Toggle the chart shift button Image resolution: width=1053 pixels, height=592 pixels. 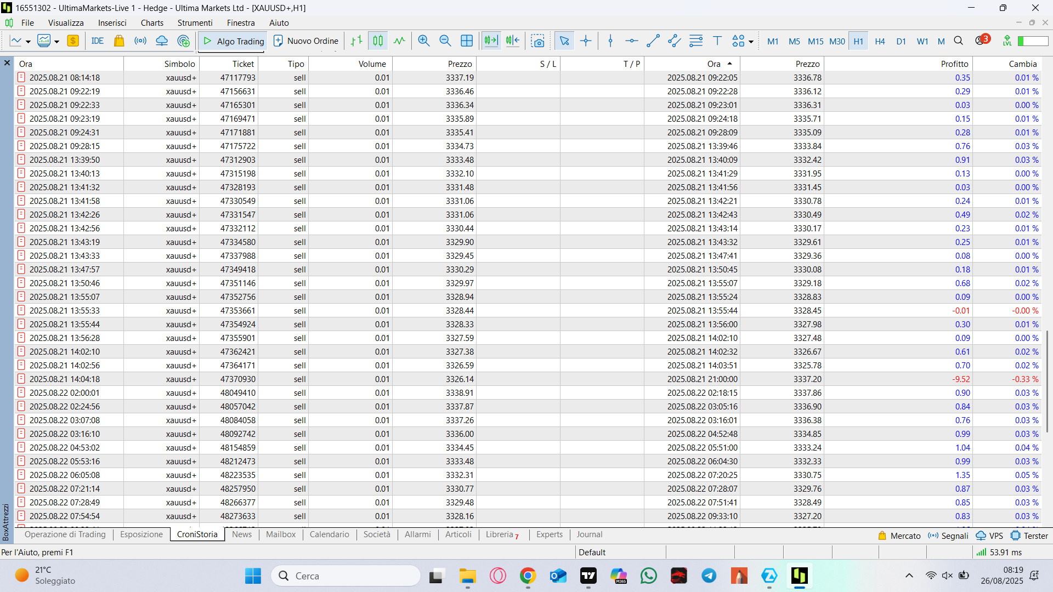[x=512, y=41]
